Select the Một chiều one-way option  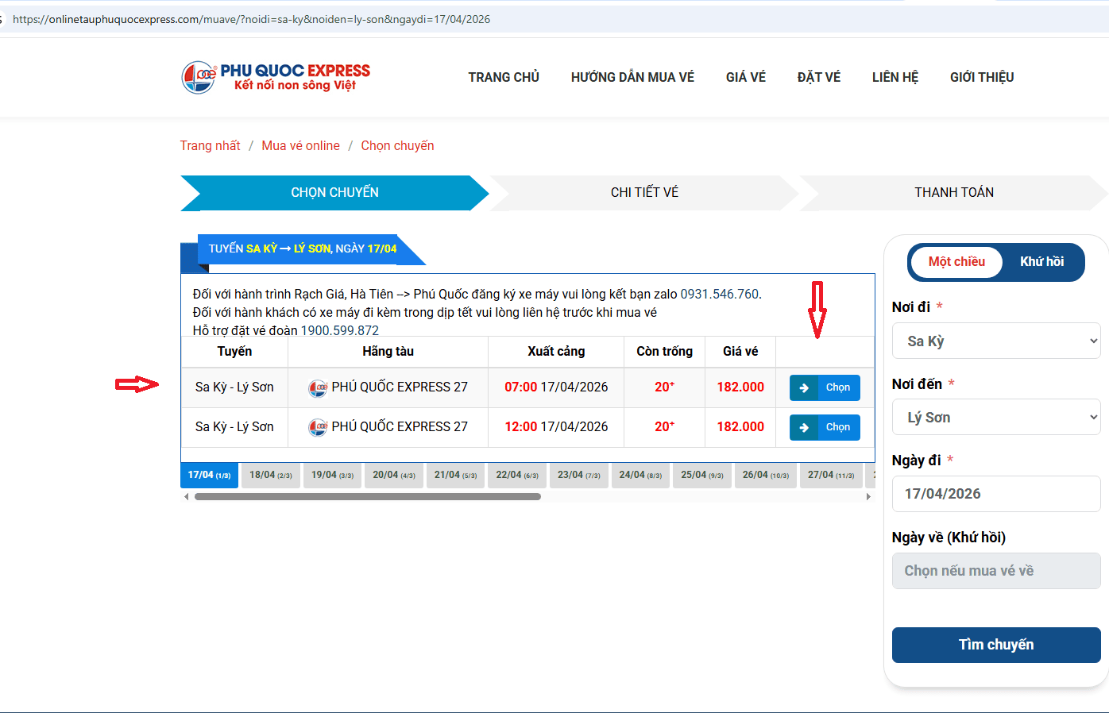[956, 262]
